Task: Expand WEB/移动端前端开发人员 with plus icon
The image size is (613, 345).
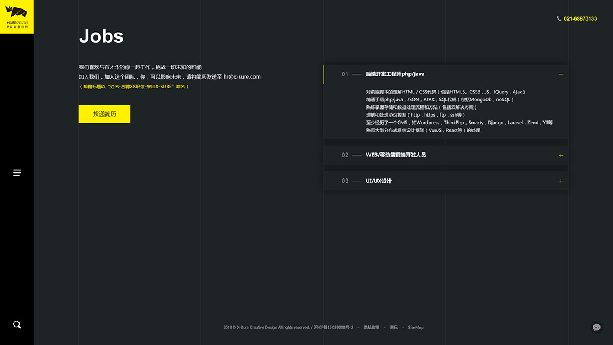Action: 561,156
